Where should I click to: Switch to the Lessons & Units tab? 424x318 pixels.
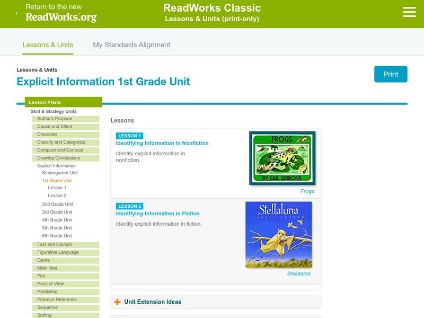48,45
